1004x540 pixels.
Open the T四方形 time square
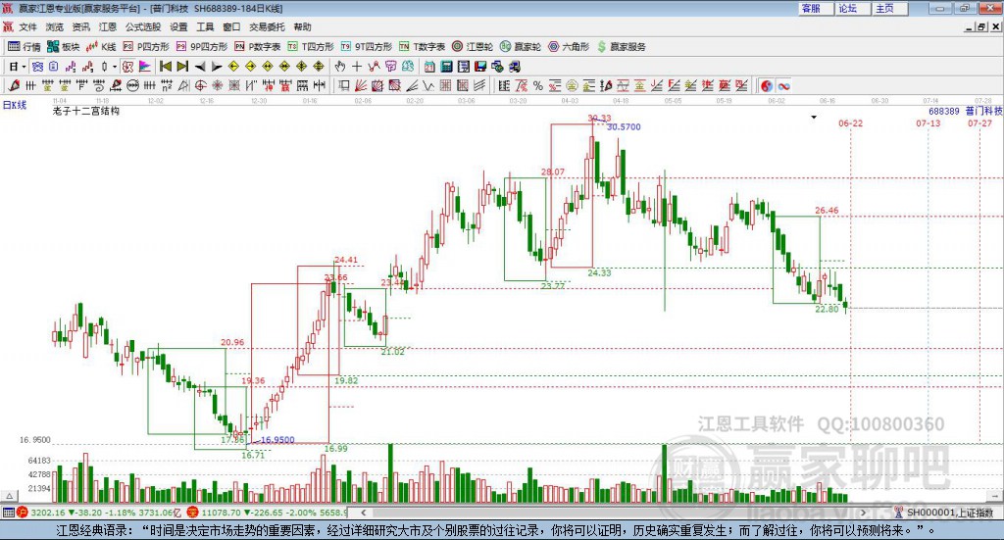click(311, 47)
